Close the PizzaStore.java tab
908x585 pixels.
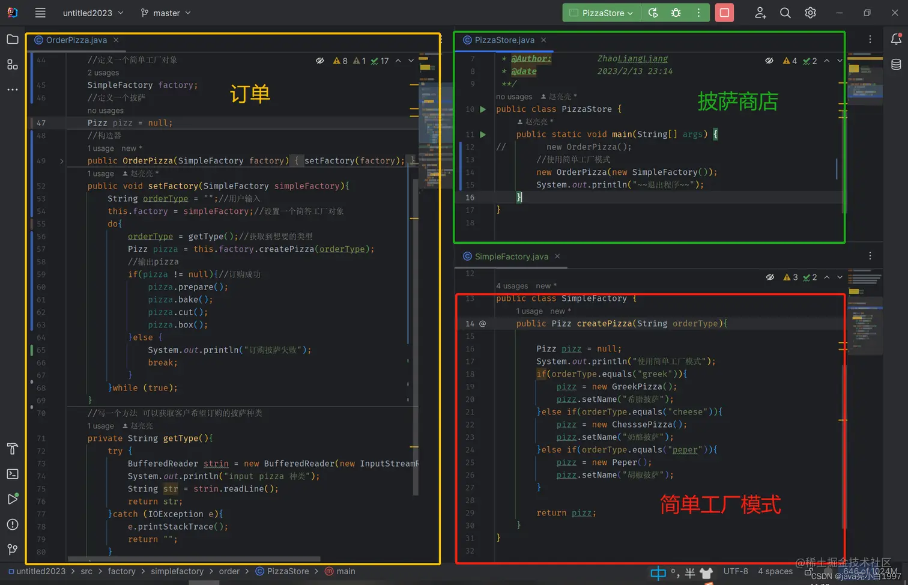coord(543,40)
